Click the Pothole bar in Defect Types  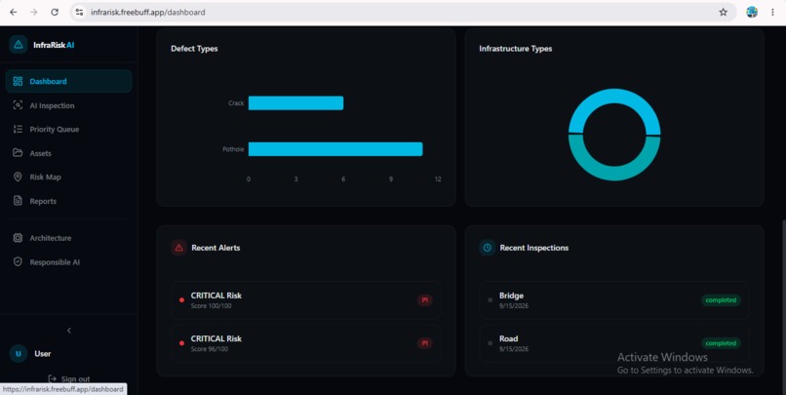[335, 149]
